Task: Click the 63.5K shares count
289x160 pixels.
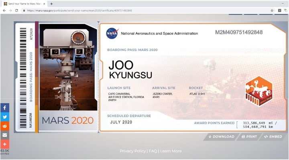Action: click(x=4, y=151)
